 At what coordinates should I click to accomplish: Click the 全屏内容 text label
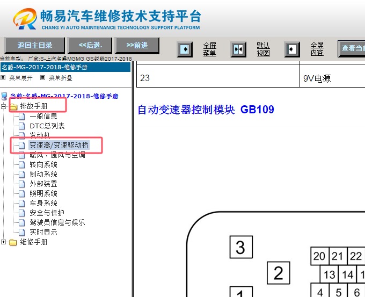(317, 49)
